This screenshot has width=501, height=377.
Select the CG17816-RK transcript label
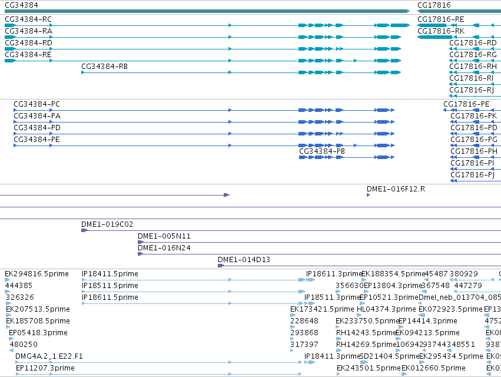pyautogui.click(x=441, y=31)
